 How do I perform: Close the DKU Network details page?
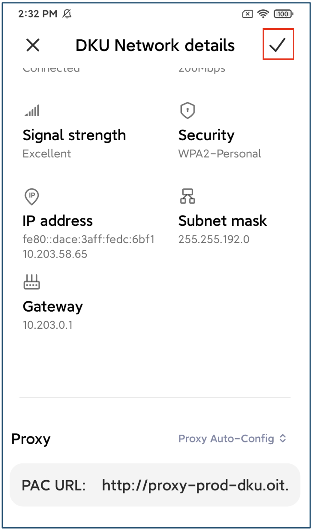(33, 45)
